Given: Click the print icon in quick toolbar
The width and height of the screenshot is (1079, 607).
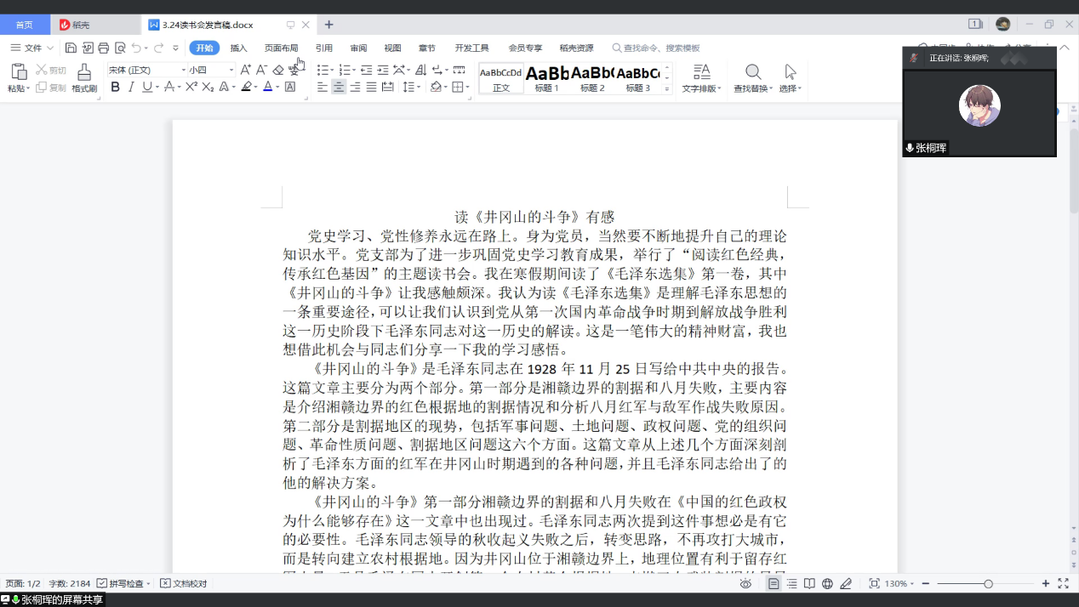Looking at the screenshot, I should tap(103, 48).
